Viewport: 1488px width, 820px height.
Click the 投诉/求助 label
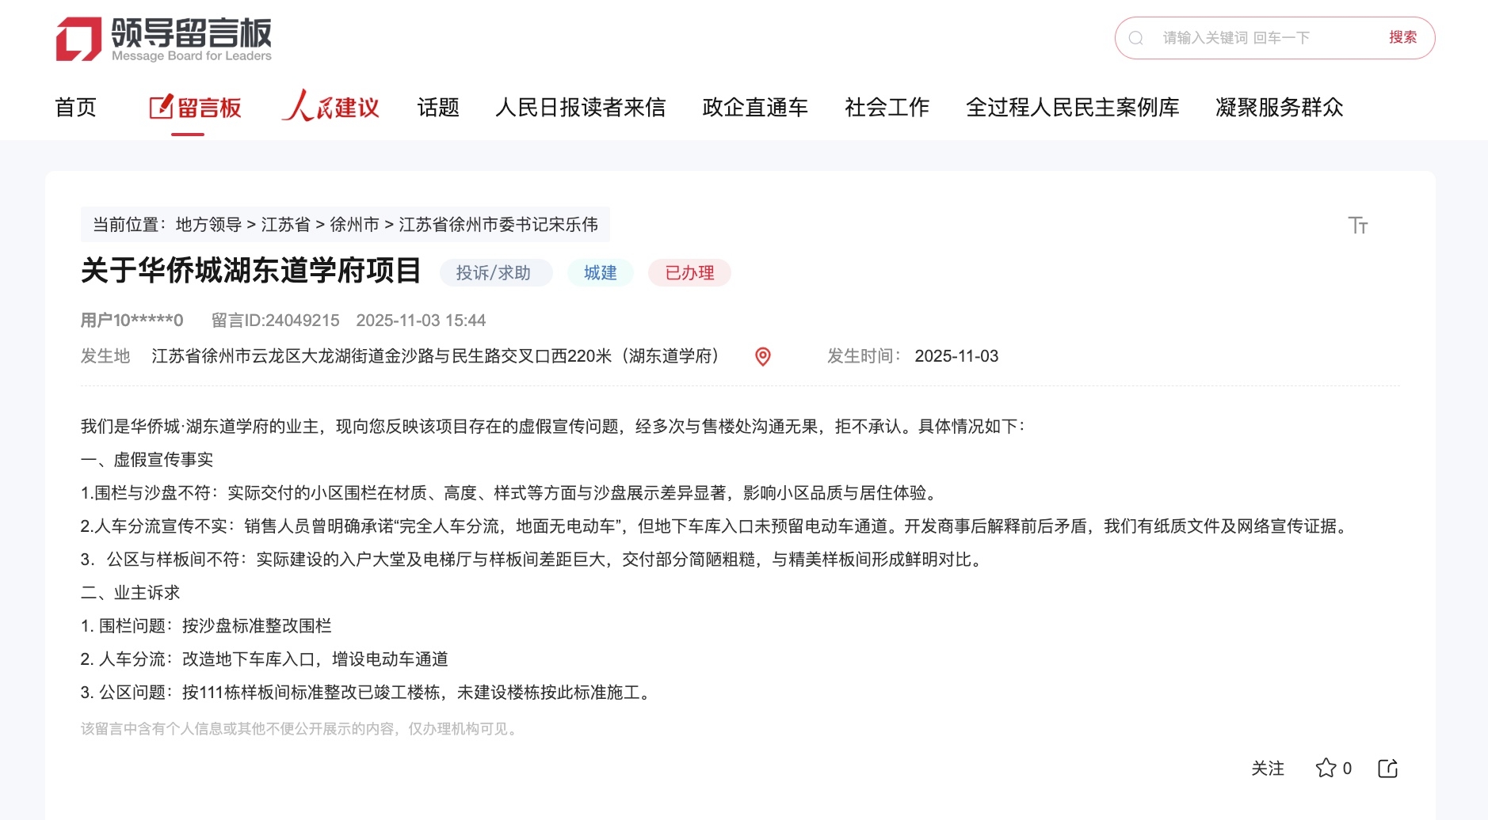click(495, 272)
